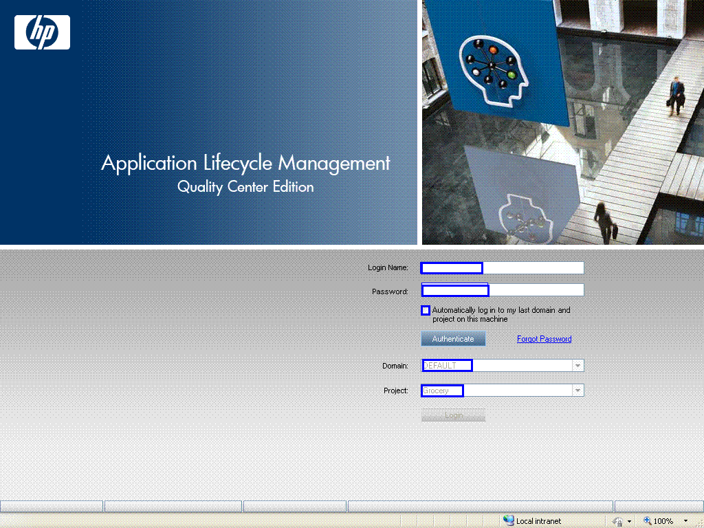Click the "Password:" label
The width and height of the screenshot is (704, 528).
coord(390,291)
